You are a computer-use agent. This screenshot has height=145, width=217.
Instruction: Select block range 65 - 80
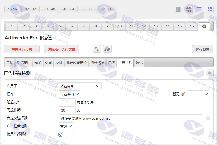click(x=88, y=9)
